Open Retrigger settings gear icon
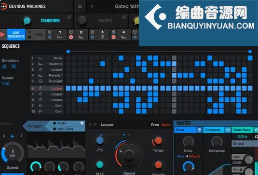 click(x=82, y=123)
